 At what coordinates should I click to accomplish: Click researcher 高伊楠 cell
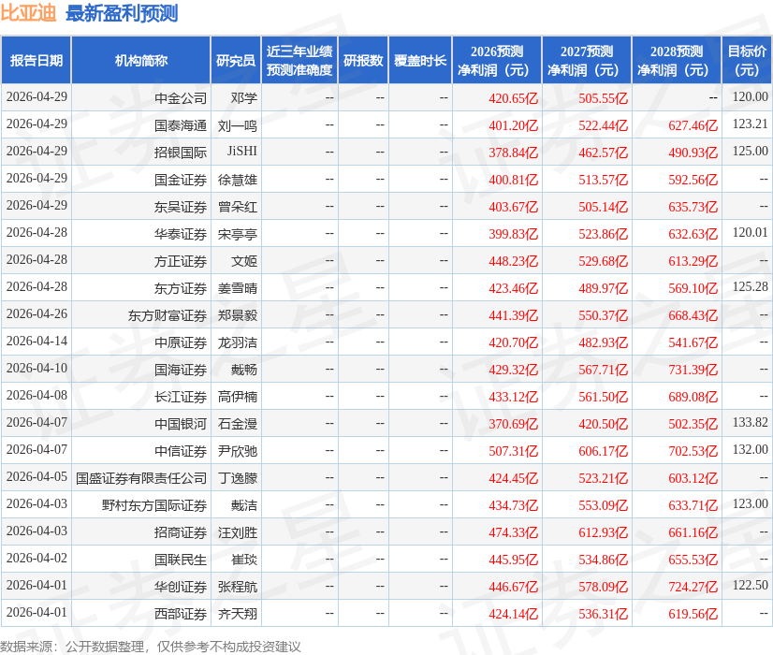tap(237, 396)
